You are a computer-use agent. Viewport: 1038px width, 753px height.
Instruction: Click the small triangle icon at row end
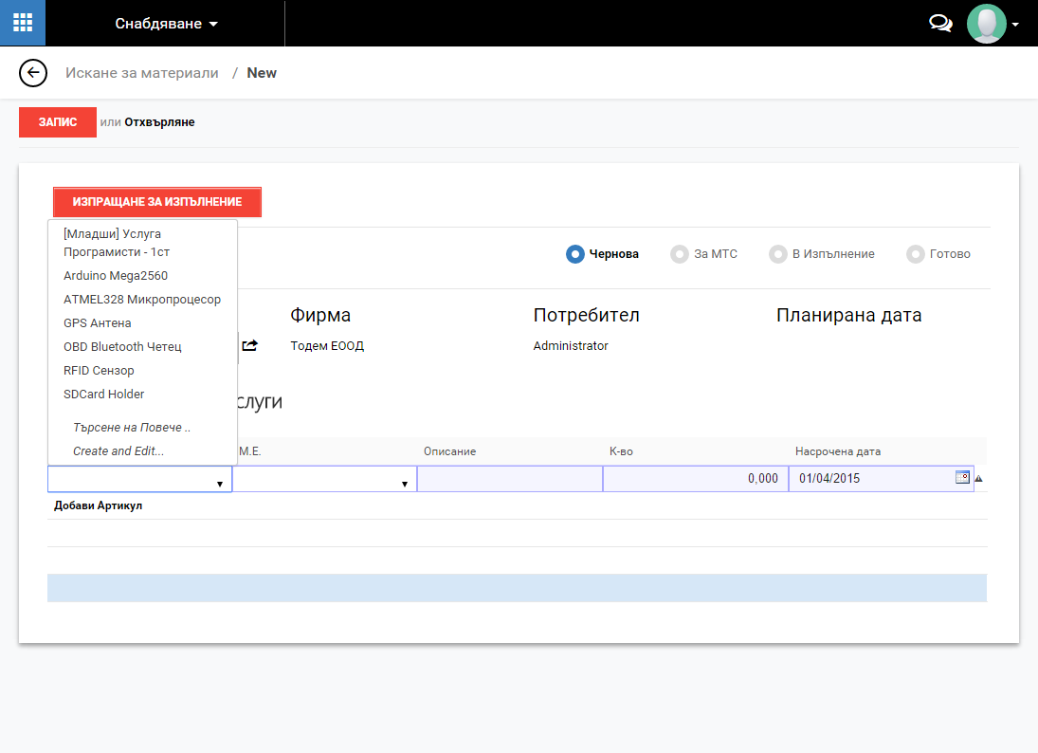click(978, 479)
